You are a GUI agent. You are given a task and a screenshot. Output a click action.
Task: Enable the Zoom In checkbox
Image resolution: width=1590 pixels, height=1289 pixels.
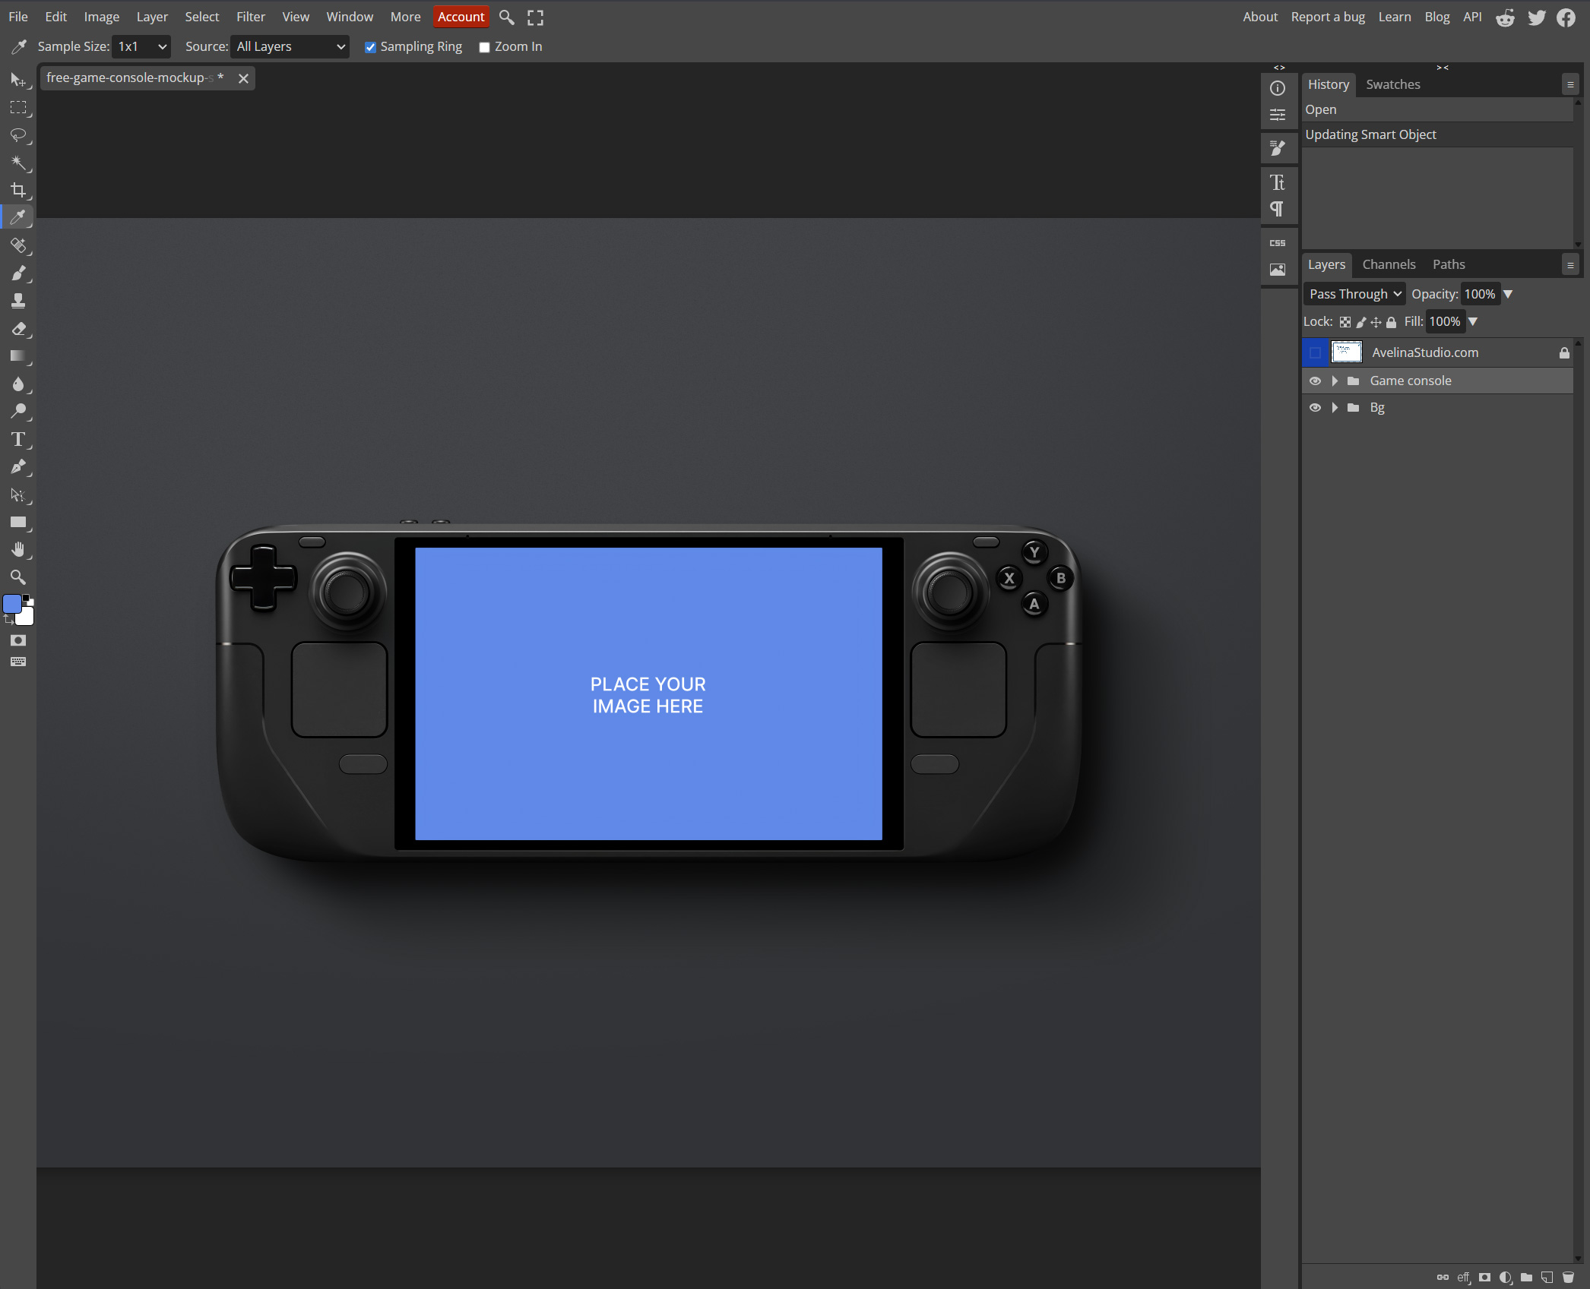(484, 47)
